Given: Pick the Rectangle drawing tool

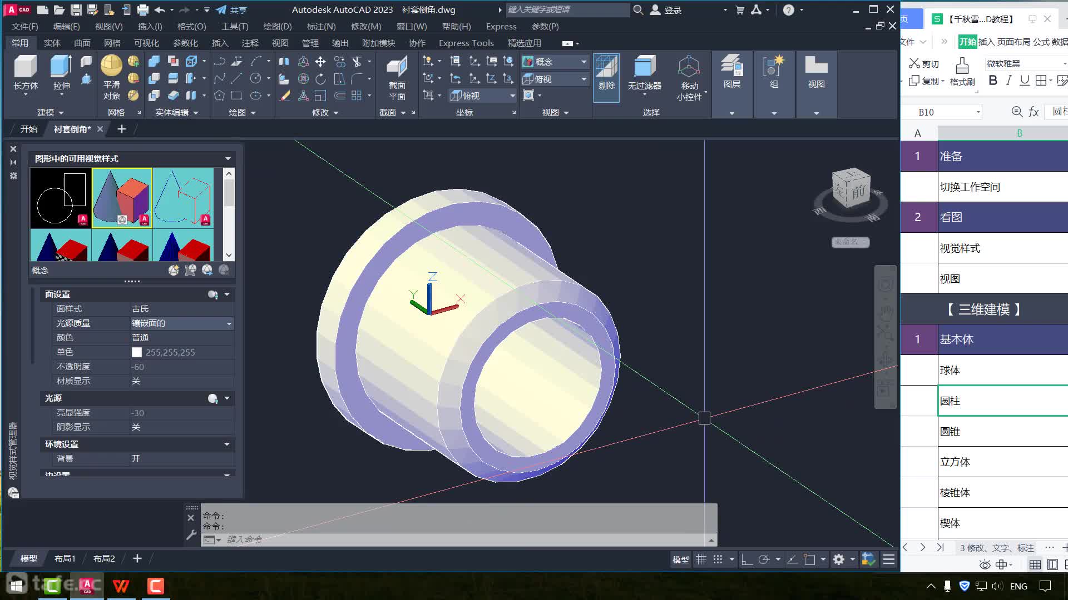Looking at the screenshot, I should coord(237,96).
